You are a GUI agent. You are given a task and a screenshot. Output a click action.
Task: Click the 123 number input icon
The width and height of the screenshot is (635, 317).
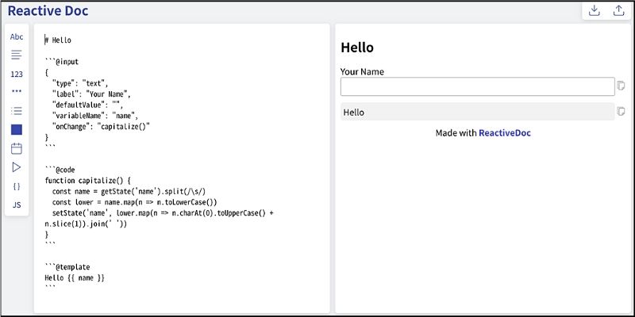pos(17,74)
